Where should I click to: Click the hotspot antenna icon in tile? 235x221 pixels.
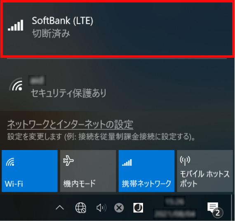click(185, 160)
